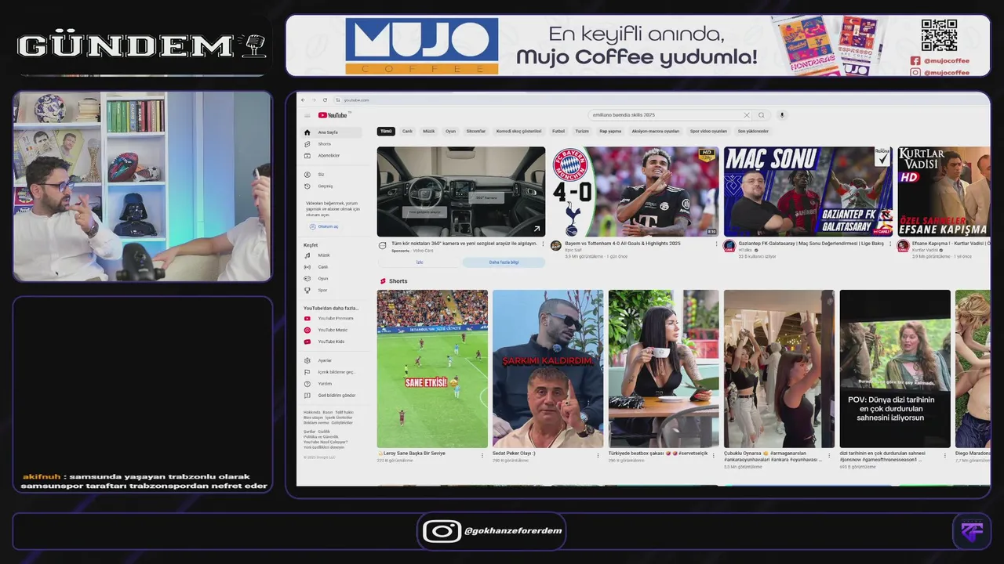The height and width of the screenshot is (564, 1004).
Task: Select the Futbol filter chip
Action: (558, 132)
